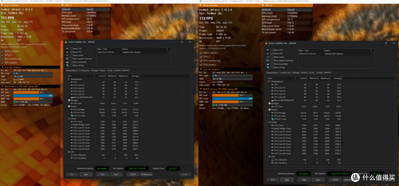The width and height of the screenshot is (399, 186).
Task: Click Stop button in left AIDA64 window
Action: pos(86,175)
